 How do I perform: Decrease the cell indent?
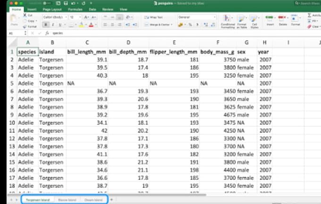(128, 25)
